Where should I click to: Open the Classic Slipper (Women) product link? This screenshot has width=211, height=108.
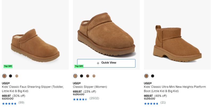point(90,87)
